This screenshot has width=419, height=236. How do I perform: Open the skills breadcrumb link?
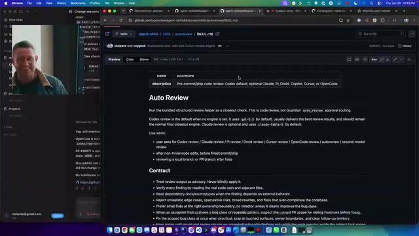(166, 34)
